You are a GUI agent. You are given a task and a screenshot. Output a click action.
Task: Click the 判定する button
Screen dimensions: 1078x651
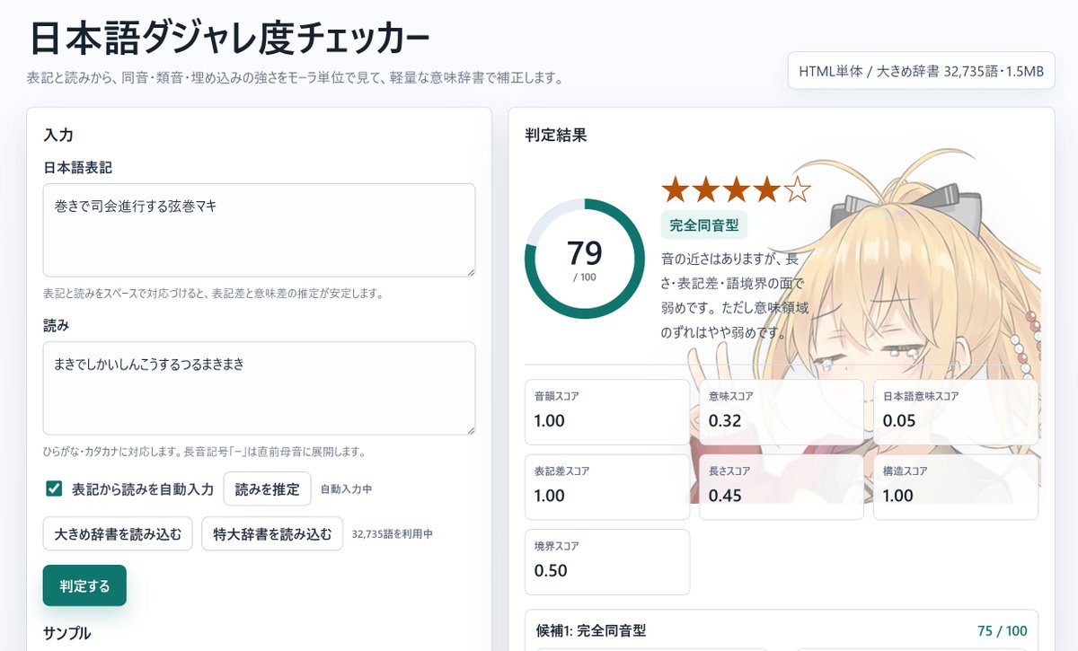point(84,585)
